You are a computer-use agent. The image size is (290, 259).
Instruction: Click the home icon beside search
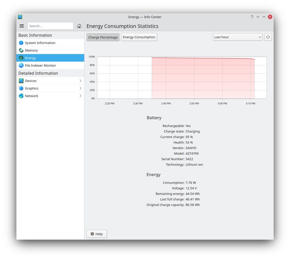click(x=79, y=26)
